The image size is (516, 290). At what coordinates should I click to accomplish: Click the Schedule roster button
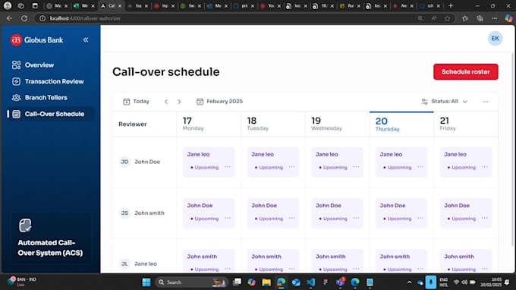pyautogui.click(x=466, y=72)
